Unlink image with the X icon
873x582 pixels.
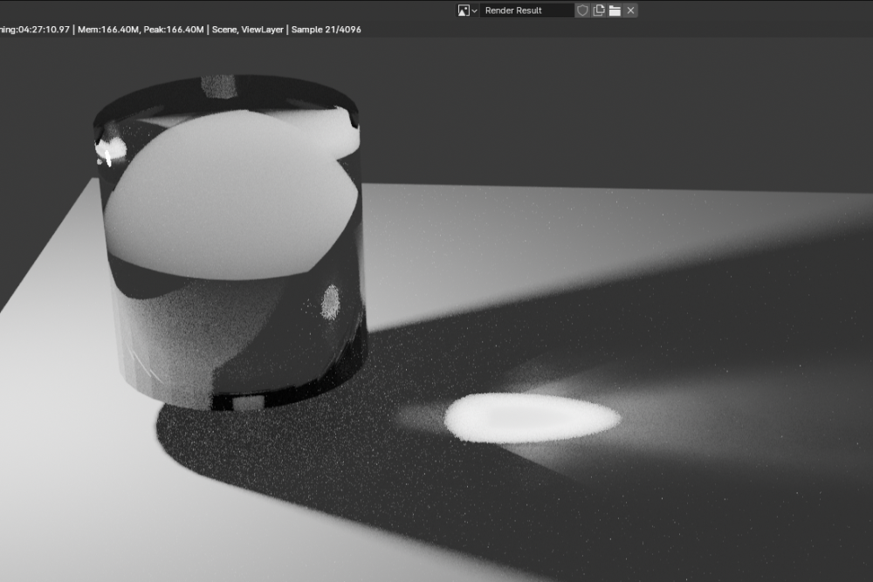coord(631,10)
